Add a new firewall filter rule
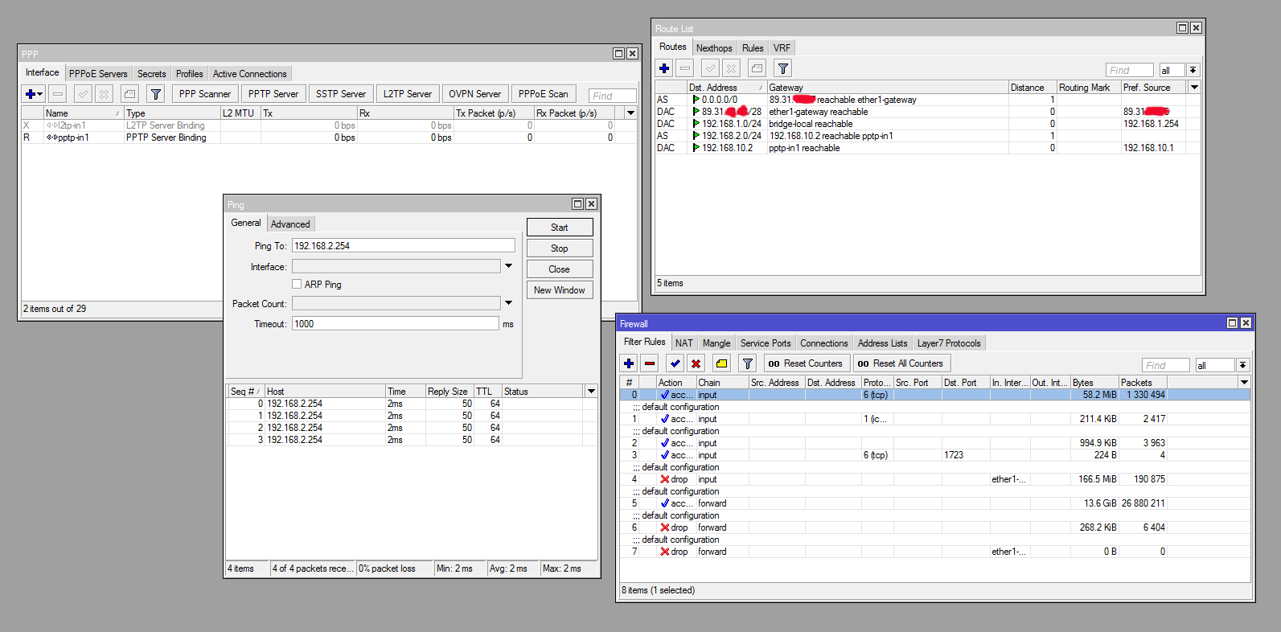 pos(629,363)
